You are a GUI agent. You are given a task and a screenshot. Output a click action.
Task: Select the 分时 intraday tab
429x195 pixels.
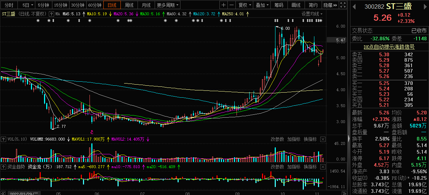tap(9, 5)
